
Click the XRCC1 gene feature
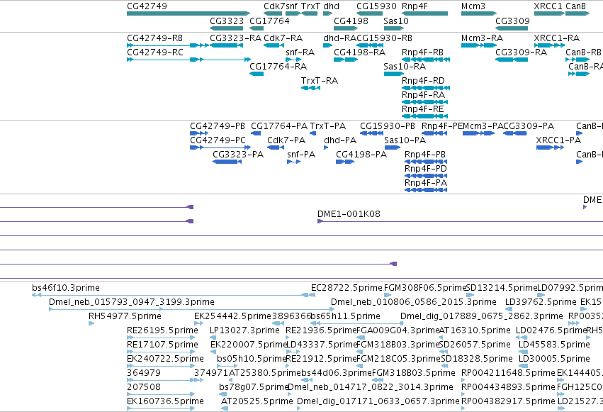(550, 13)
